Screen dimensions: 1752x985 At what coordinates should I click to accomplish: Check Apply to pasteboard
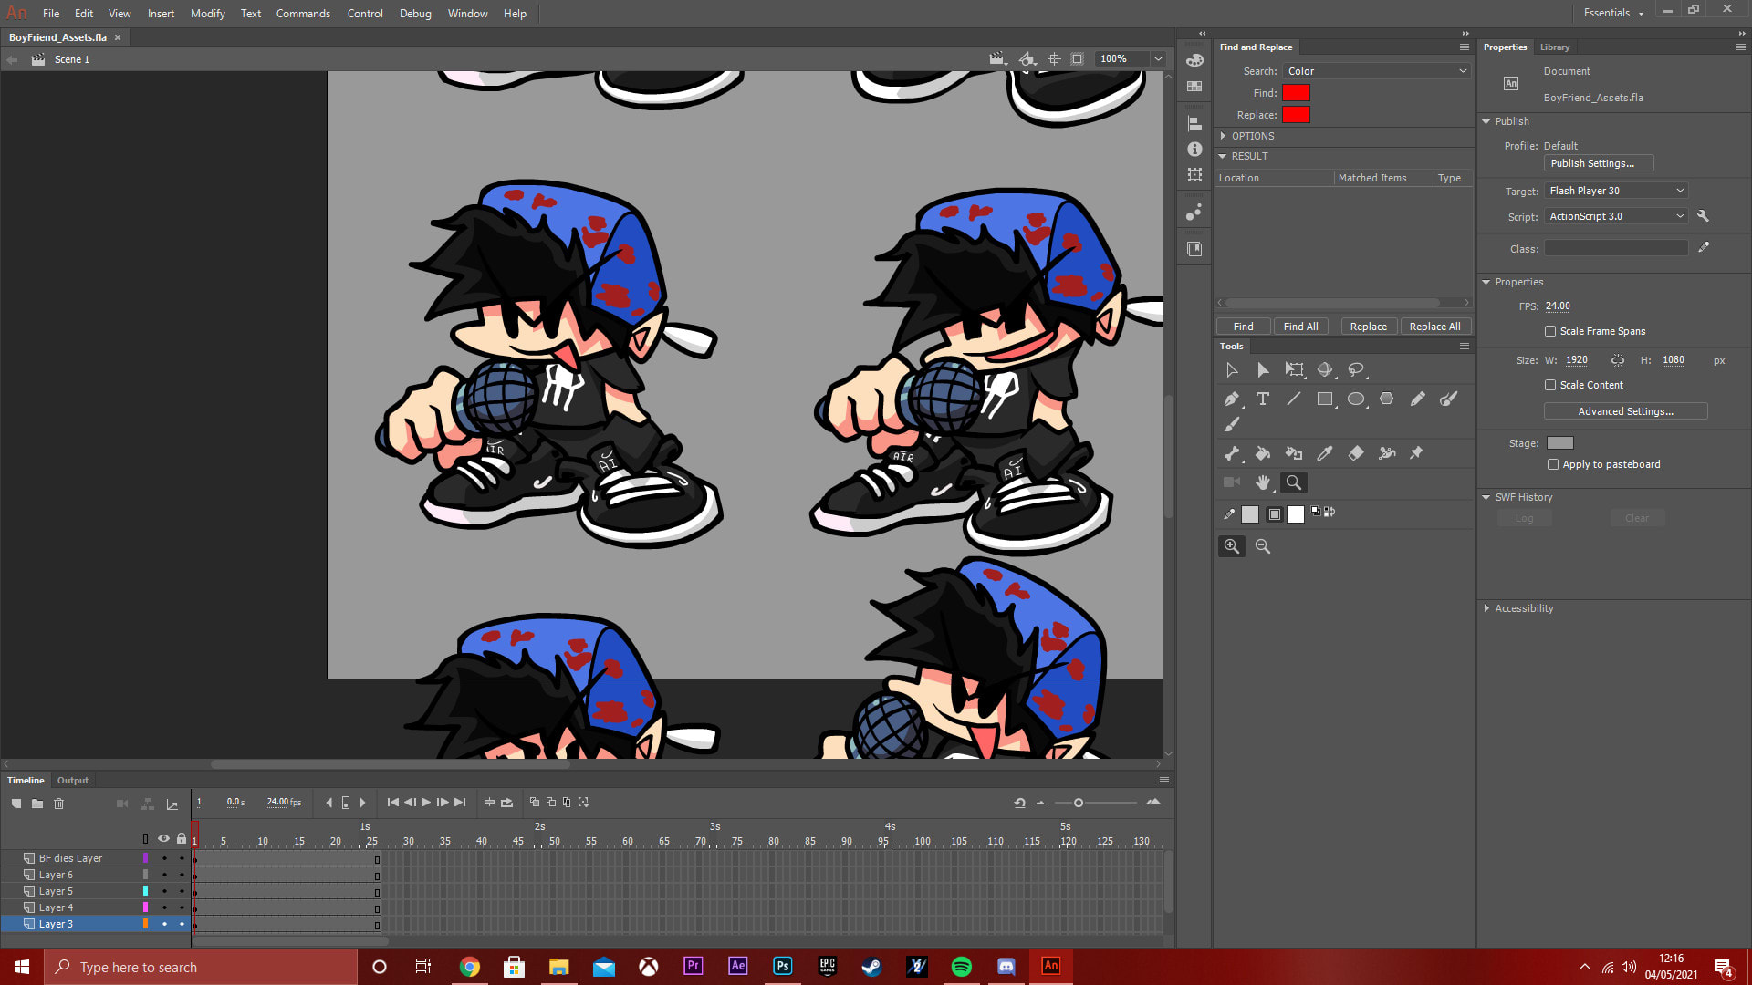coord(1553,464)
